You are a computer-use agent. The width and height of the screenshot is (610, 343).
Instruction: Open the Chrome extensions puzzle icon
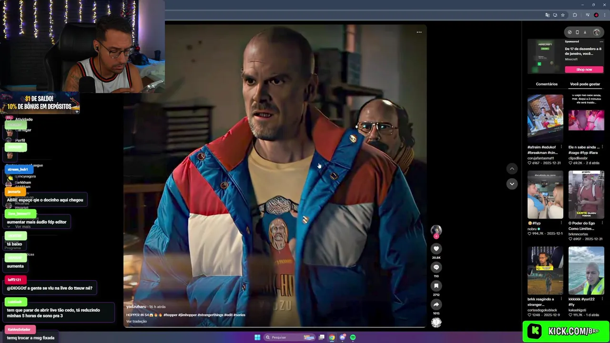click(575, 15)
